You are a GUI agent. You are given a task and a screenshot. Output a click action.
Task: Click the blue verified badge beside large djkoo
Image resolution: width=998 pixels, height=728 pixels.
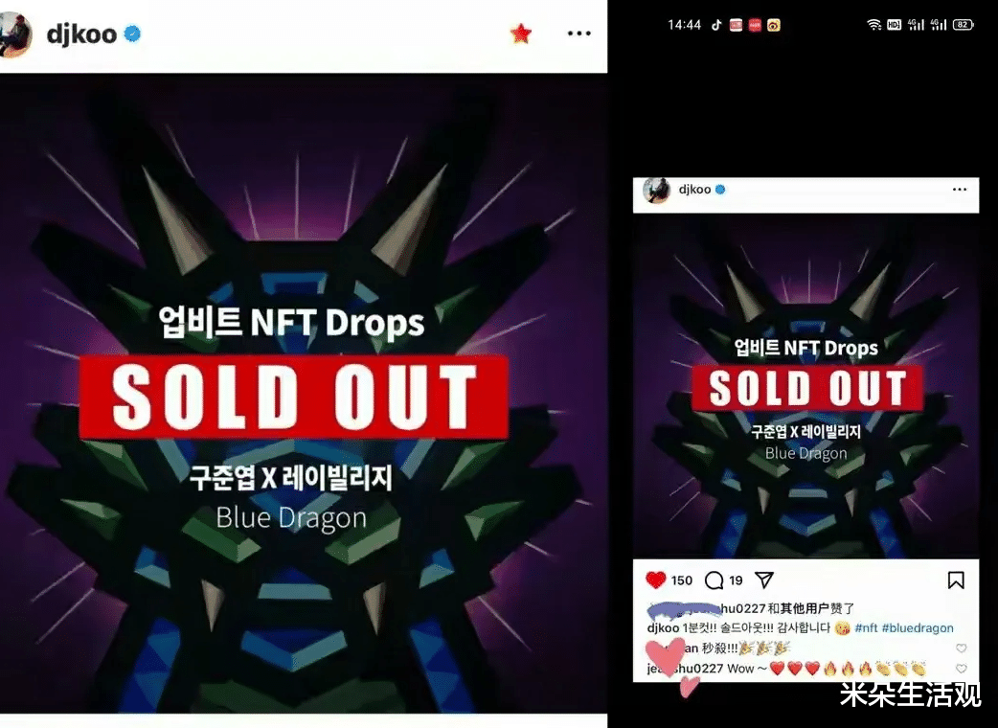(x=132, y=34)
